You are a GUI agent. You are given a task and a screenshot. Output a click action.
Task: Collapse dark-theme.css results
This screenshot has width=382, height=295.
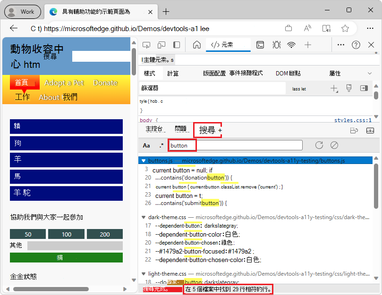(x=144, y=217)
